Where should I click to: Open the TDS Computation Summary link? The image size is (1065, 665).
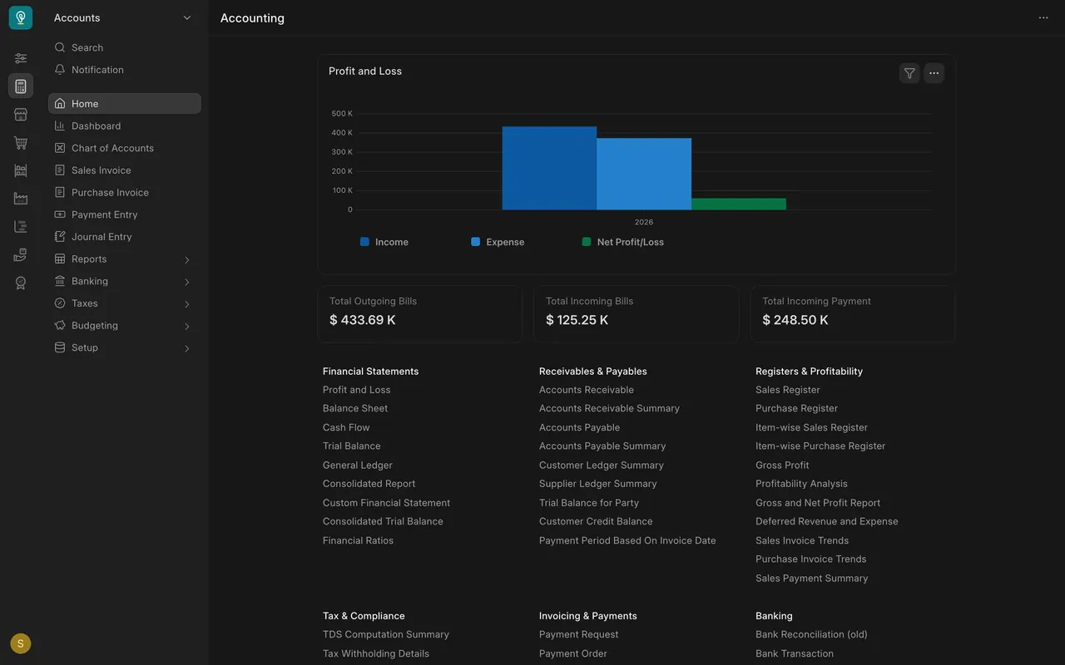tap(386, 634)
